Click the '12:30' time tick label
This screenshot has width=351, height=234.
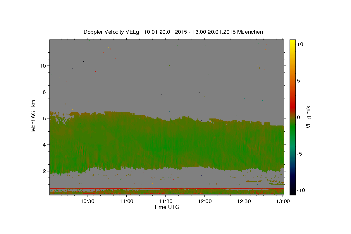pyautogui.click(x=244, y=202)
